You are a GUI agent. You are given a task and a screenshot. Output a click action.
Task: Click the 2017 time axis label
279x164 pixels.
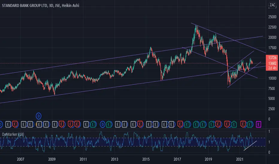177,159
